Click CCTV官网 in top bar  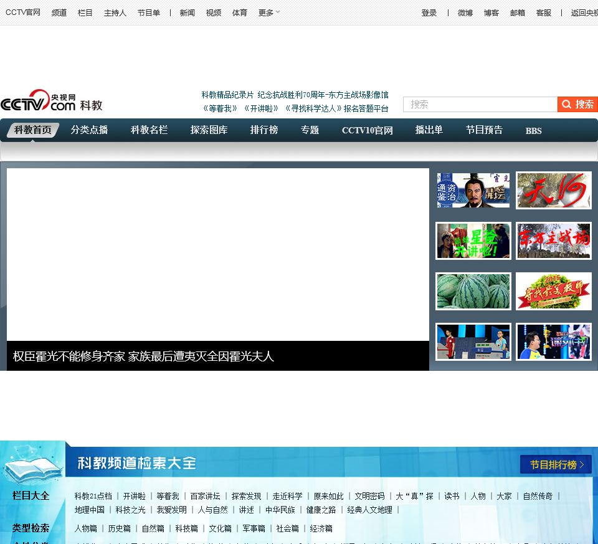click(23, 12)
